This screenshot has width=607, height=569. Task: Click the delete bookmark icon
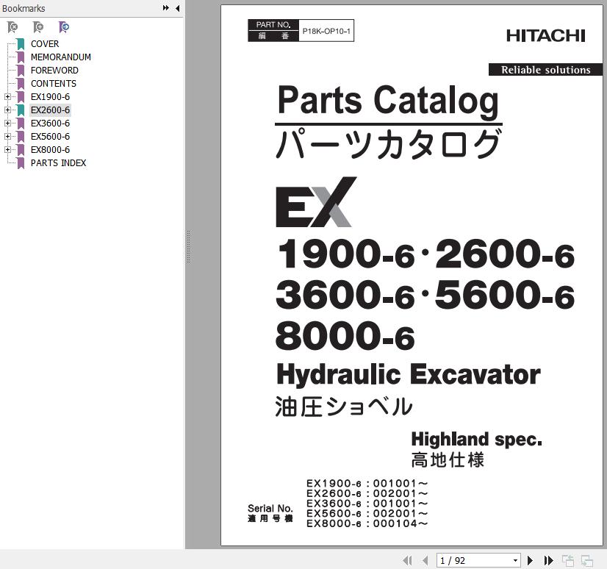pyautogui.click(x=12, y=27)
